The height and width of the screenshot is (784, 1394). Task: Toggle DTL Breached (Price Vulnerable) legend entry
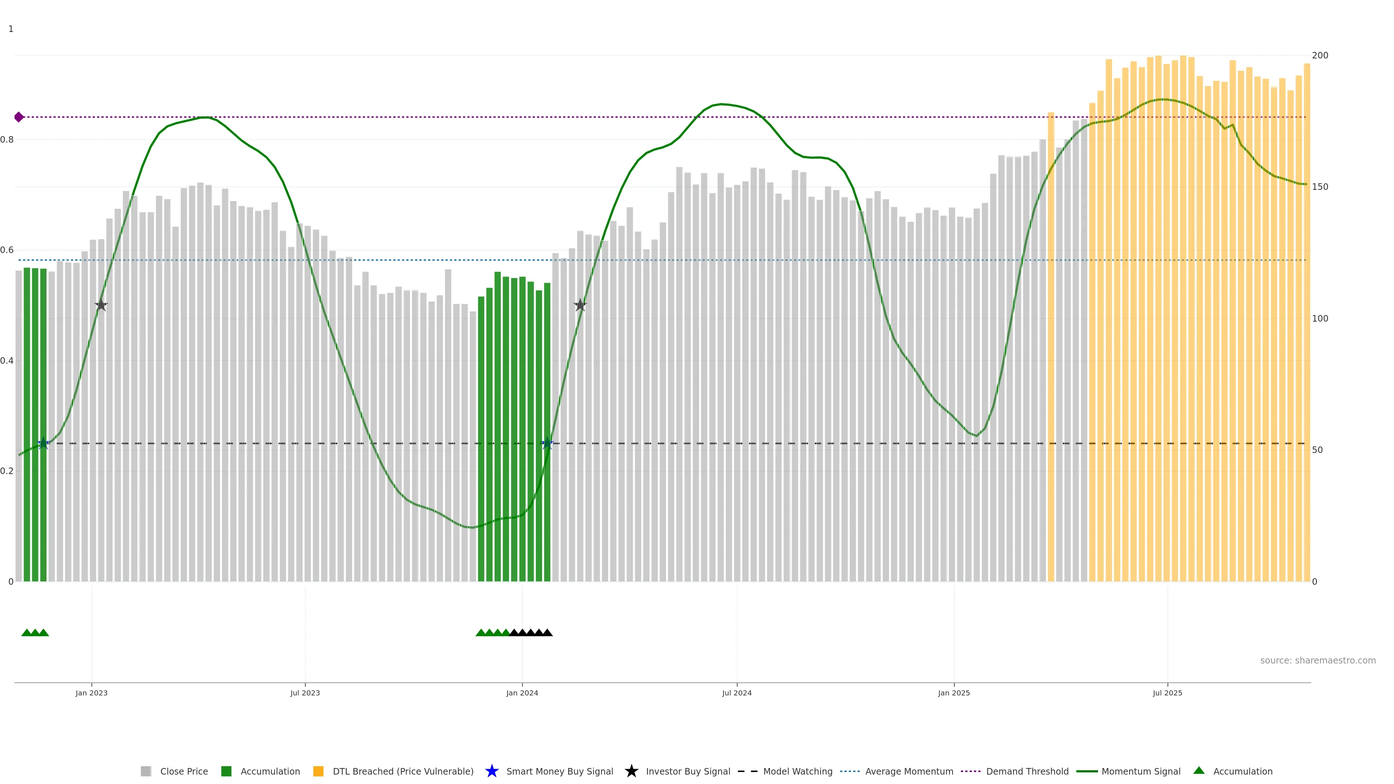pyautogui.click(x=403, y=771)
